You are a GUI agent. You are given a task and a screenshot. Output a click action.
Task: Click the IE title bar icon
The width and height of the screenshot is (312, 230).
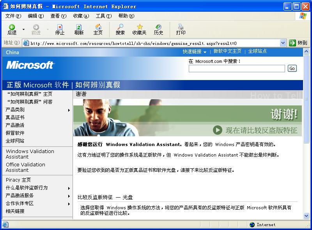5,6
